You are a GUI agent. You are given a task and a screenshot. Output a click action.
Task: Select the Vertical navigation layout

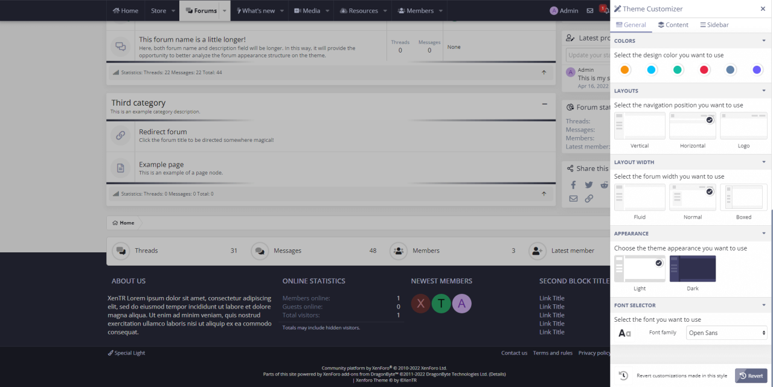[640, 126]
